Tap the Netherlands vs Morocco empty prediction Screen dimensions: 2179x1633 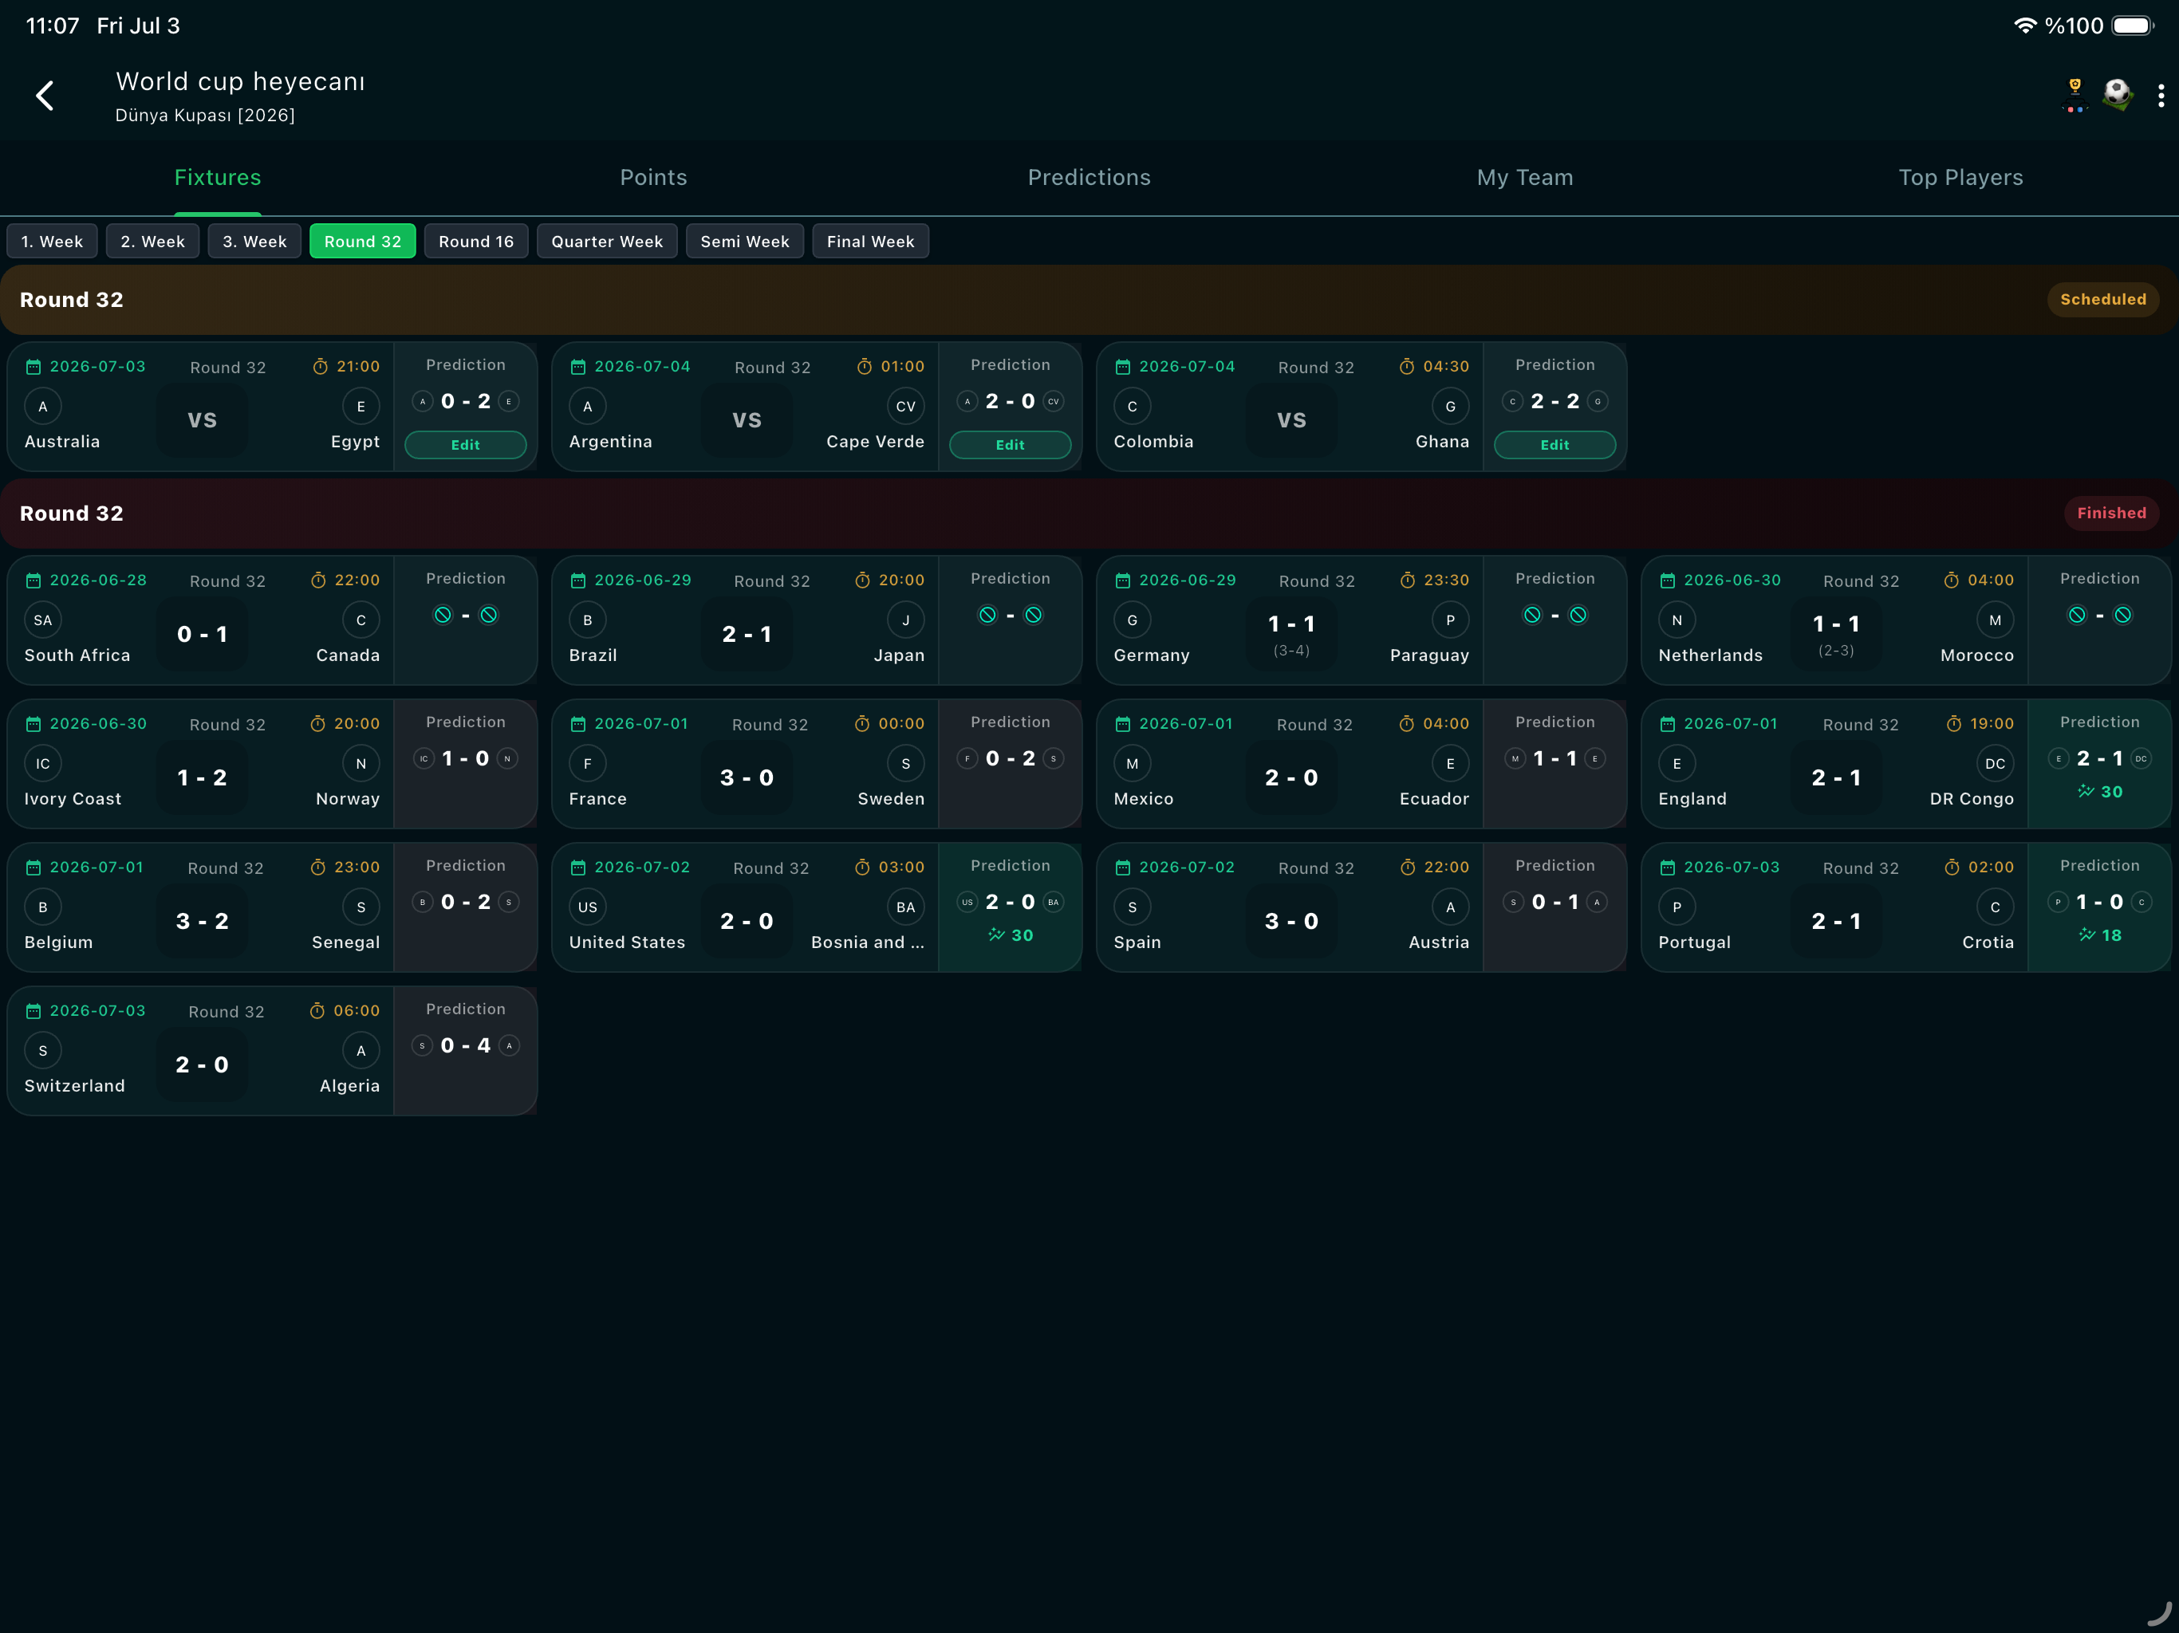(x=2099, y=616)
